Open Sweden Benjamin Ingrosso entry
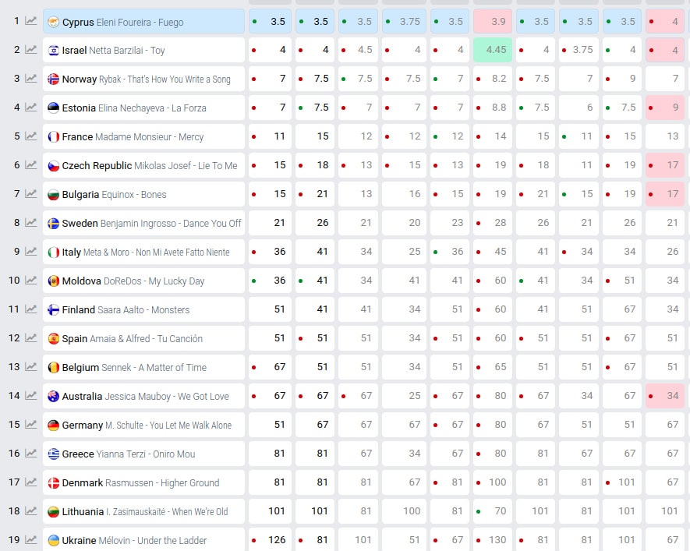This screenshot has height=551, width=690. (143, 223)
